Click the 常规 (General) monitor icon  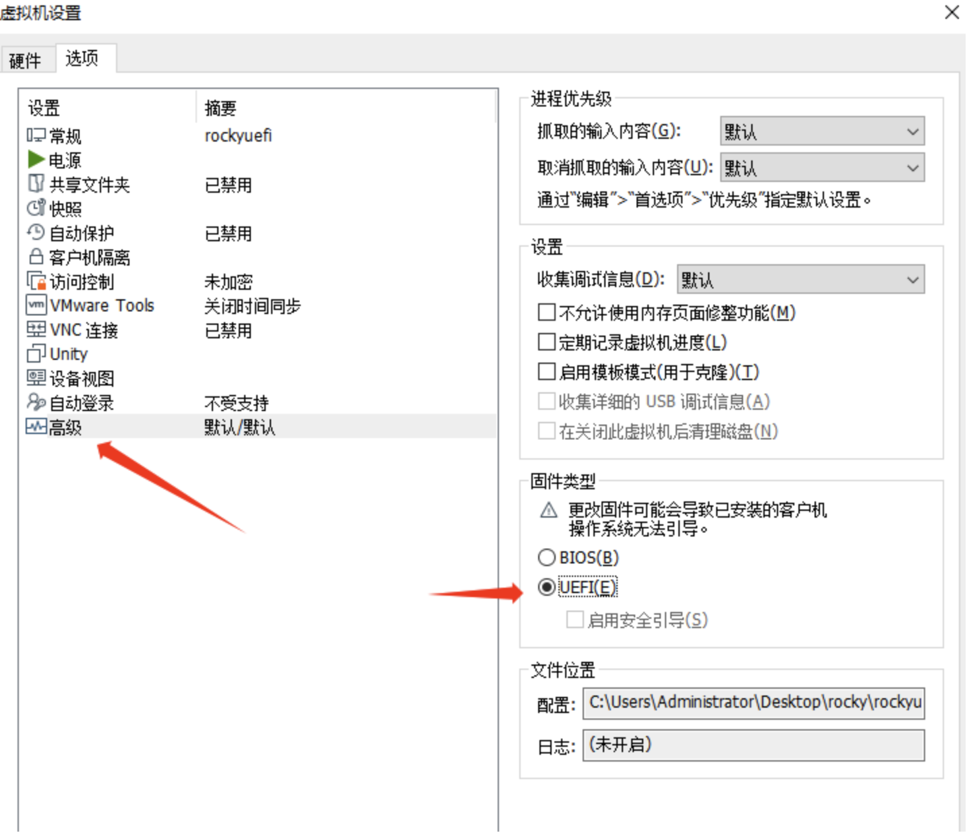(36, 135)
